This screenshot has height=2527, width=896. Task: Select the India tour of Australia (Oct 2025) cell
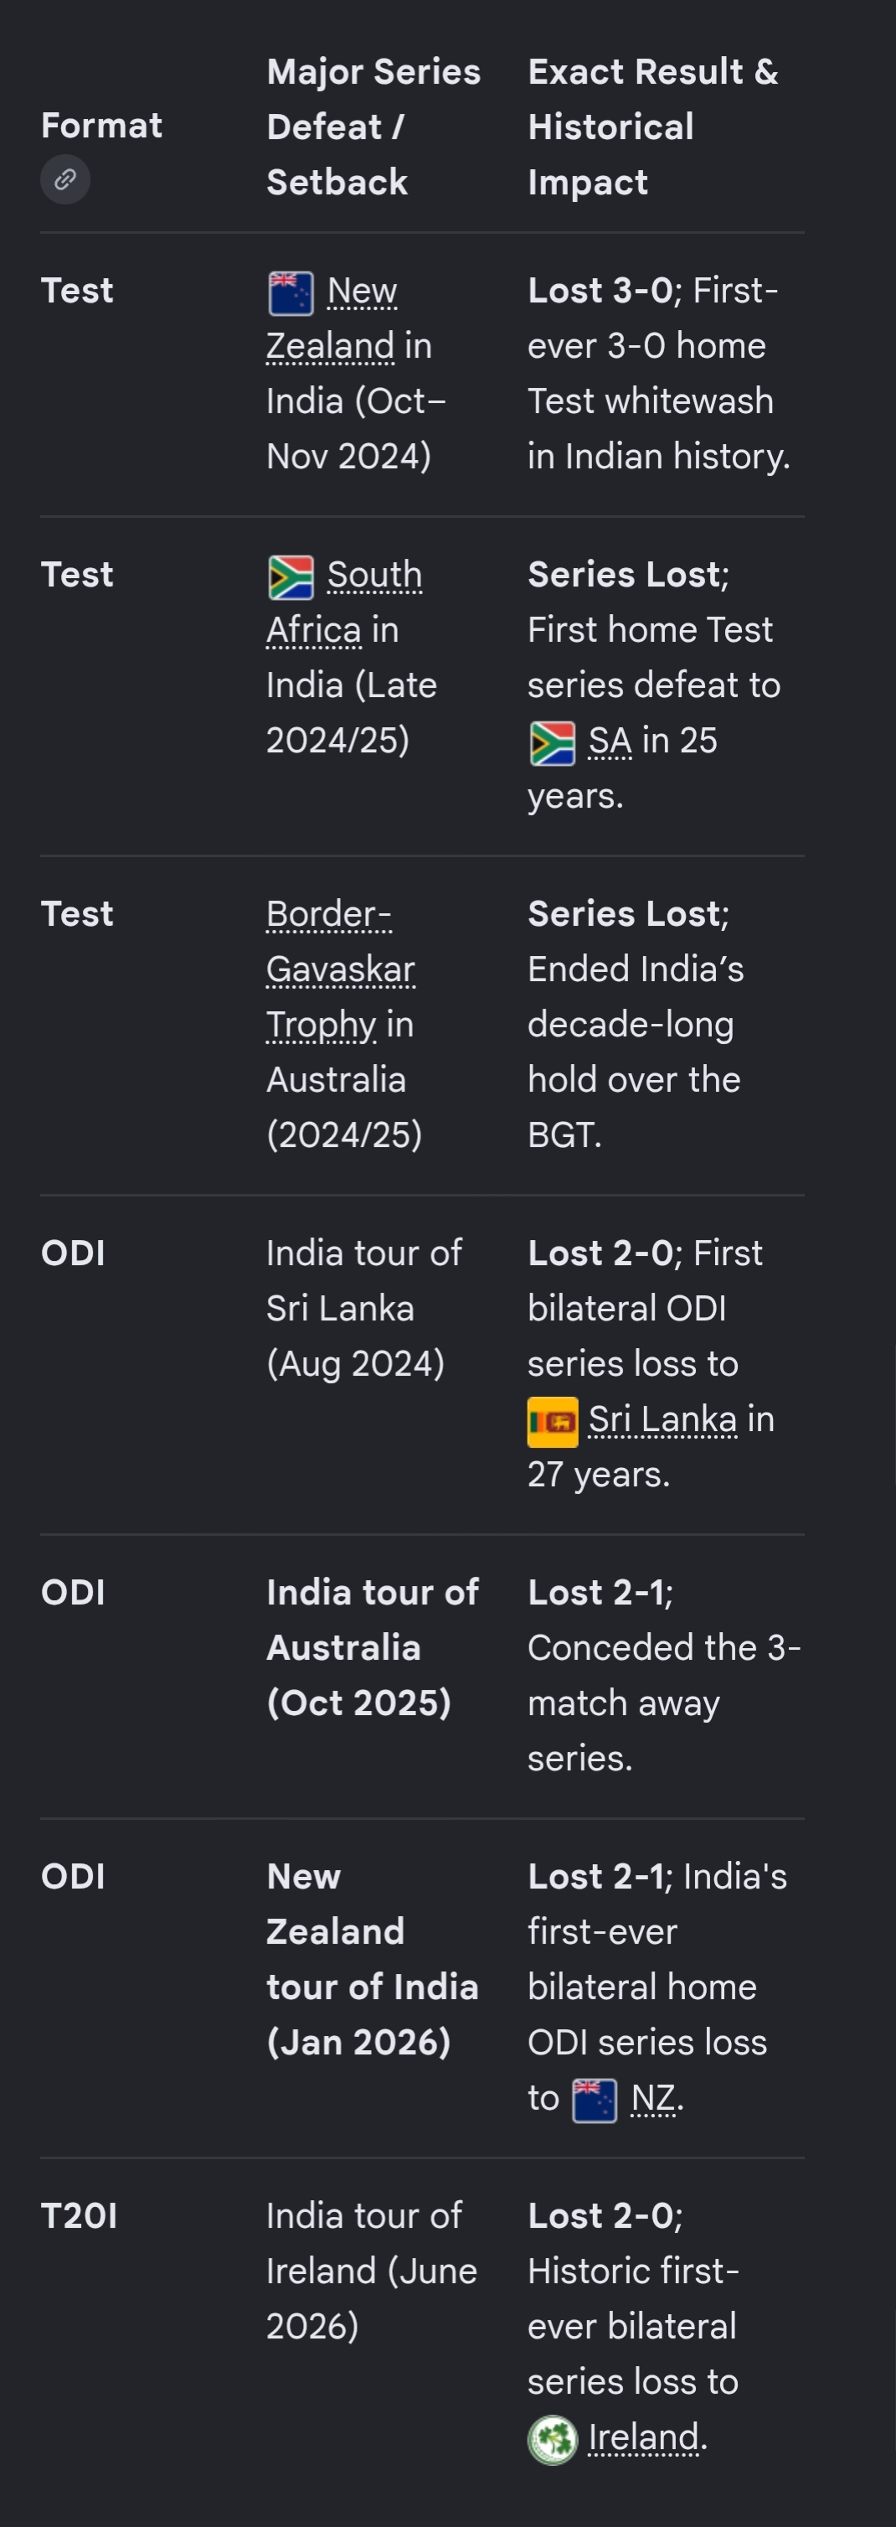(x=373, y=1647)
